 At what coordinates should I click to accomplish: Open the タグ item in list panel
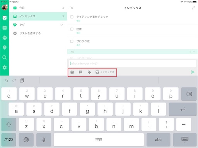(38, 25)
